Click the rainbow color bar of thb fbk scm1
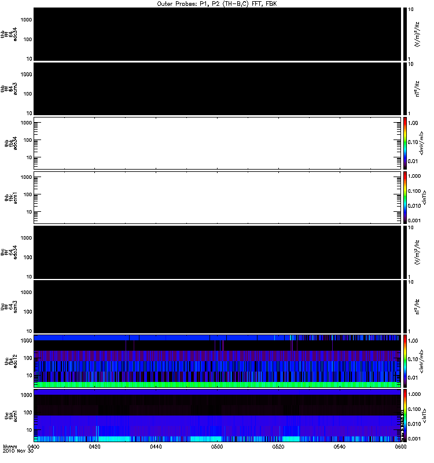 (405, 197)
